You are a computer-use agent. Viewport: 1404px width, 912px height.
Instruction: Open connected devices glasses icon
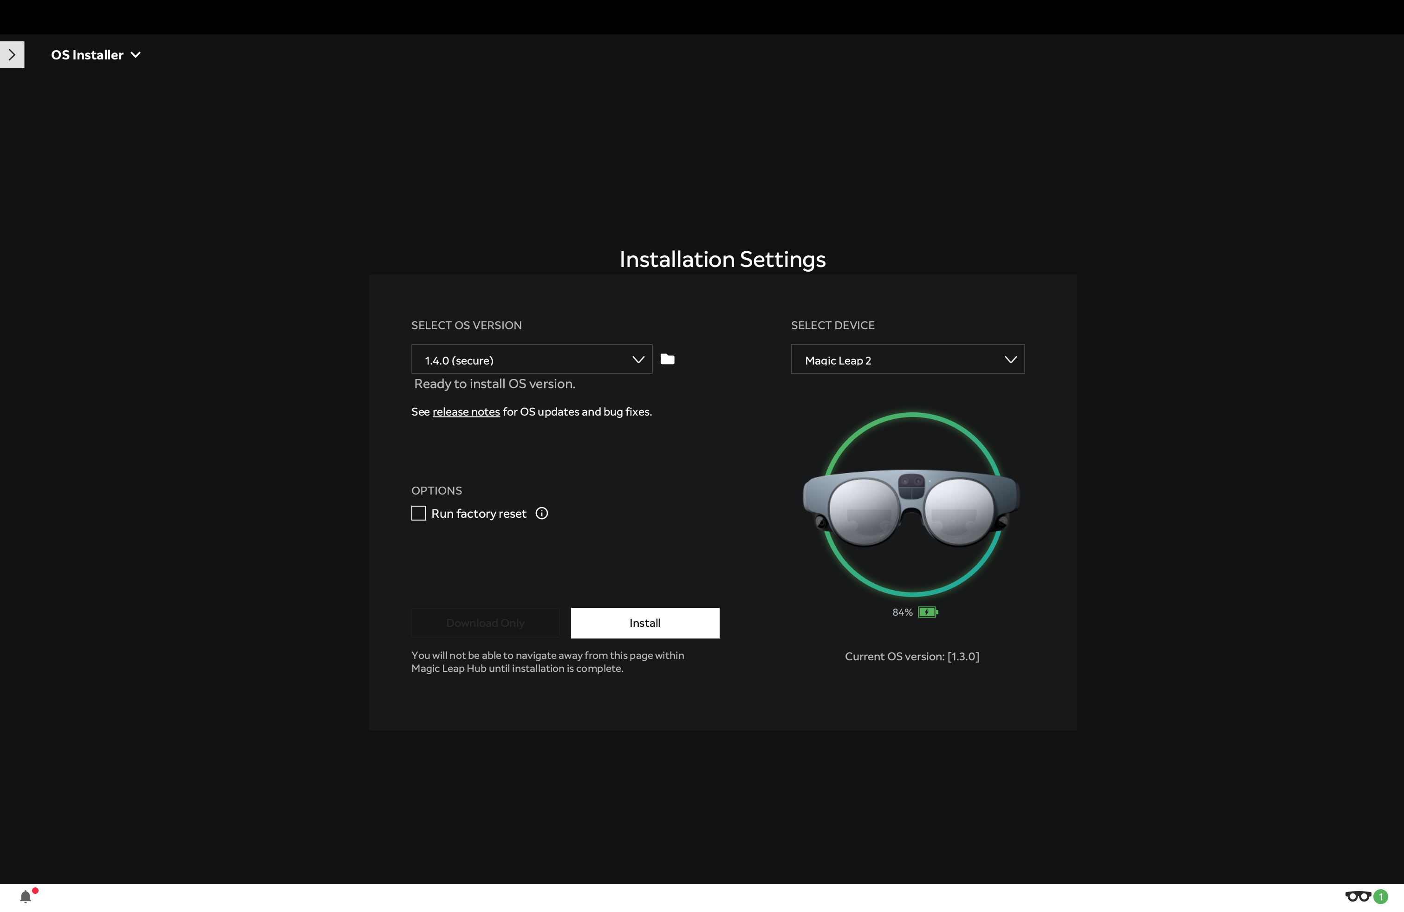pyautogui.click(x=1358, y=897)
